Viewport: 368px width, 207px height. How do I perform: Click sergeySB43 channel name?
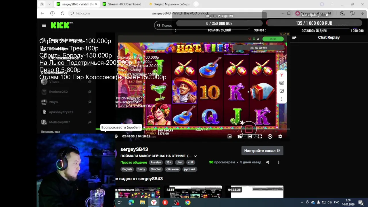coord(134,149)
